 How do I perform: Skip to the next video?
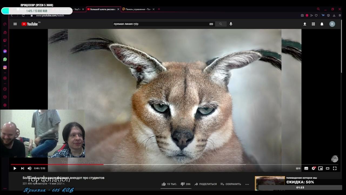22,168
